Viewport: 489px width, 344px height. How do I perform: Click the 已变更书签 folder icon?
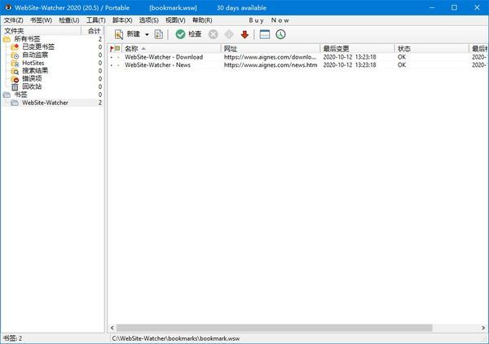pos(15,46)
